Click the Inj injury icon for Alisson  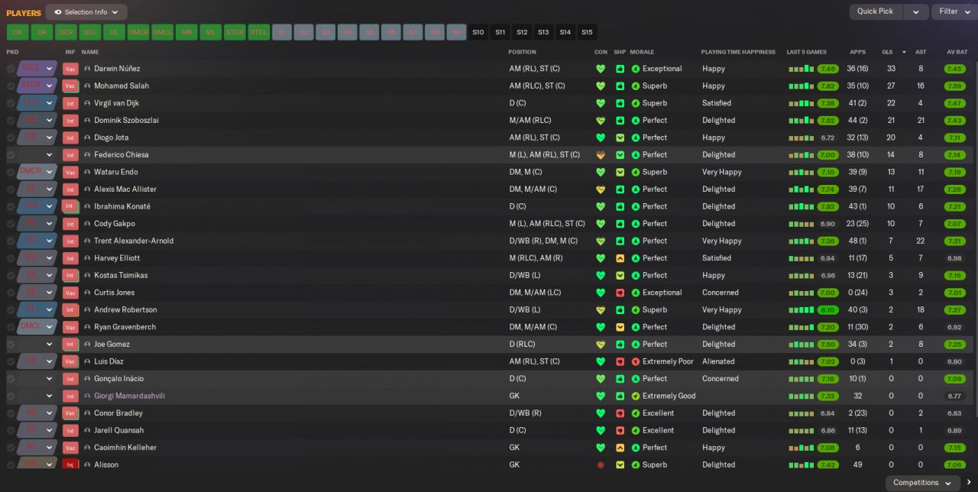tap(70, 464)
